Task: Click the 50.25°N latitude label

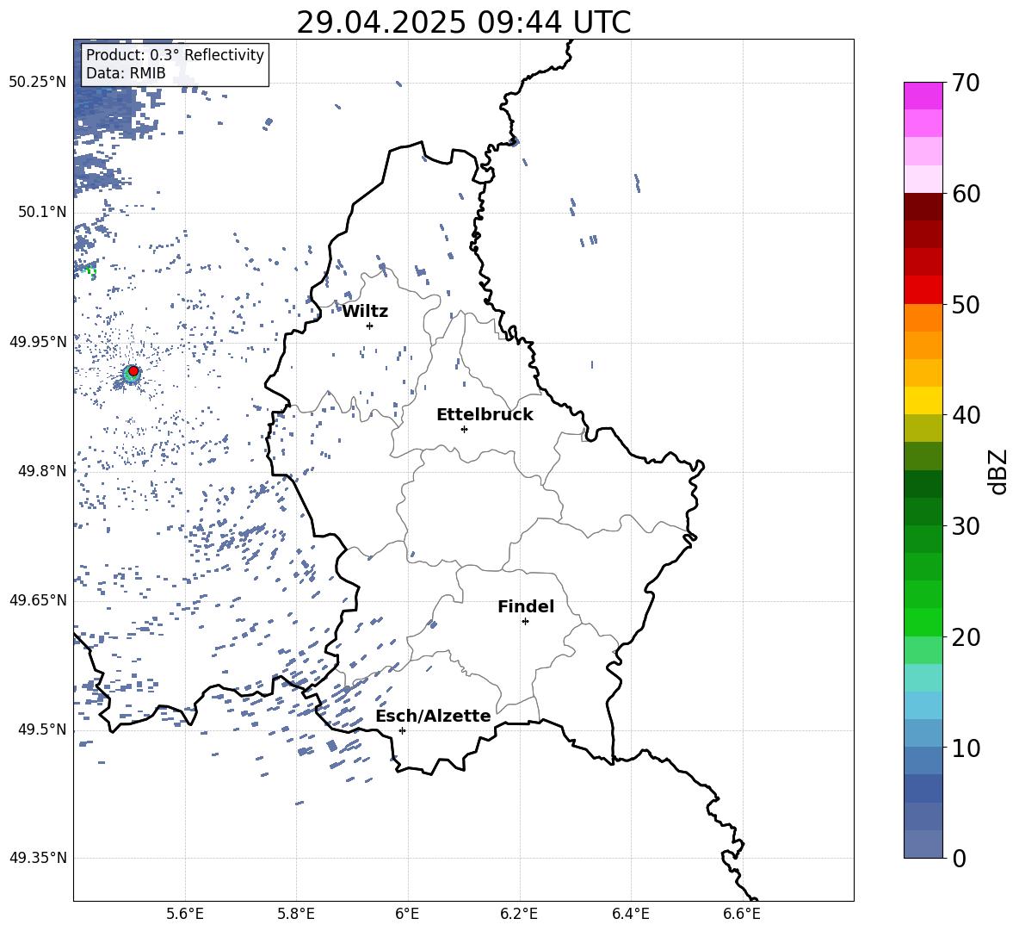Action: tap(38, 82)
